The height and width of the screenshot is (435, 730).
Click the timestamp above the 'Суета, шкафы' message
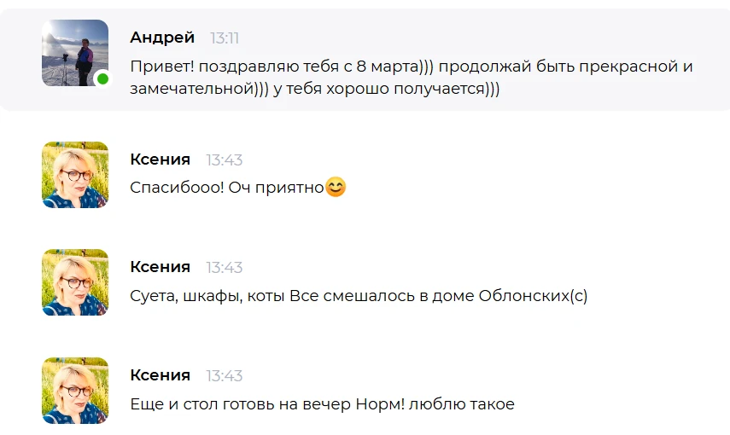coord(225,267)
